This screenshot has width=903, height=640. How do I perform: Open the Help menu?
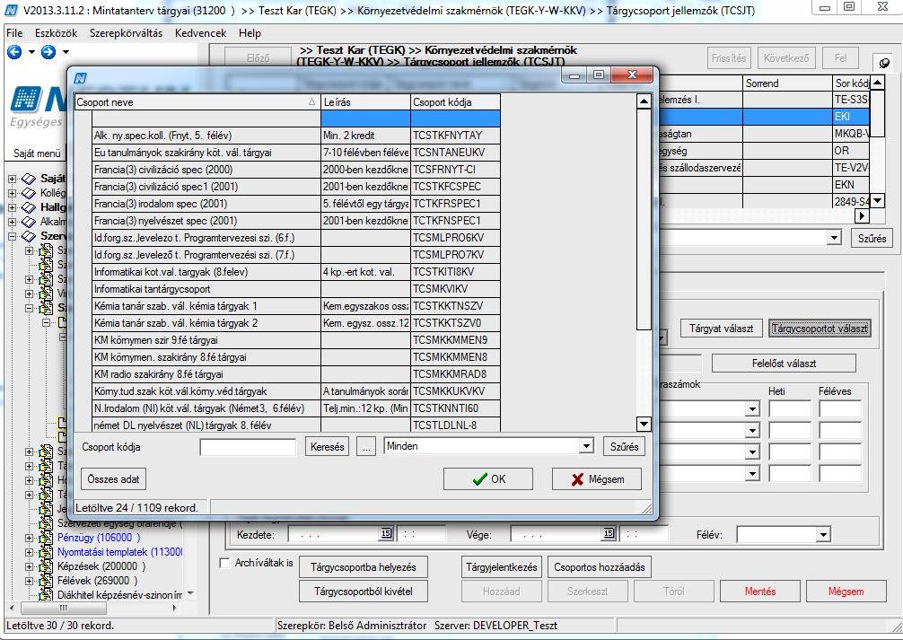pos(250,33)
